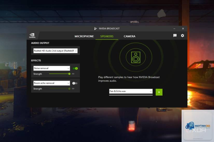Image resolution: width=214 pixels, height=142 pixels.
Task: Adjust the Room echo removal Strength slider
Action: click(x=60, y=89)
